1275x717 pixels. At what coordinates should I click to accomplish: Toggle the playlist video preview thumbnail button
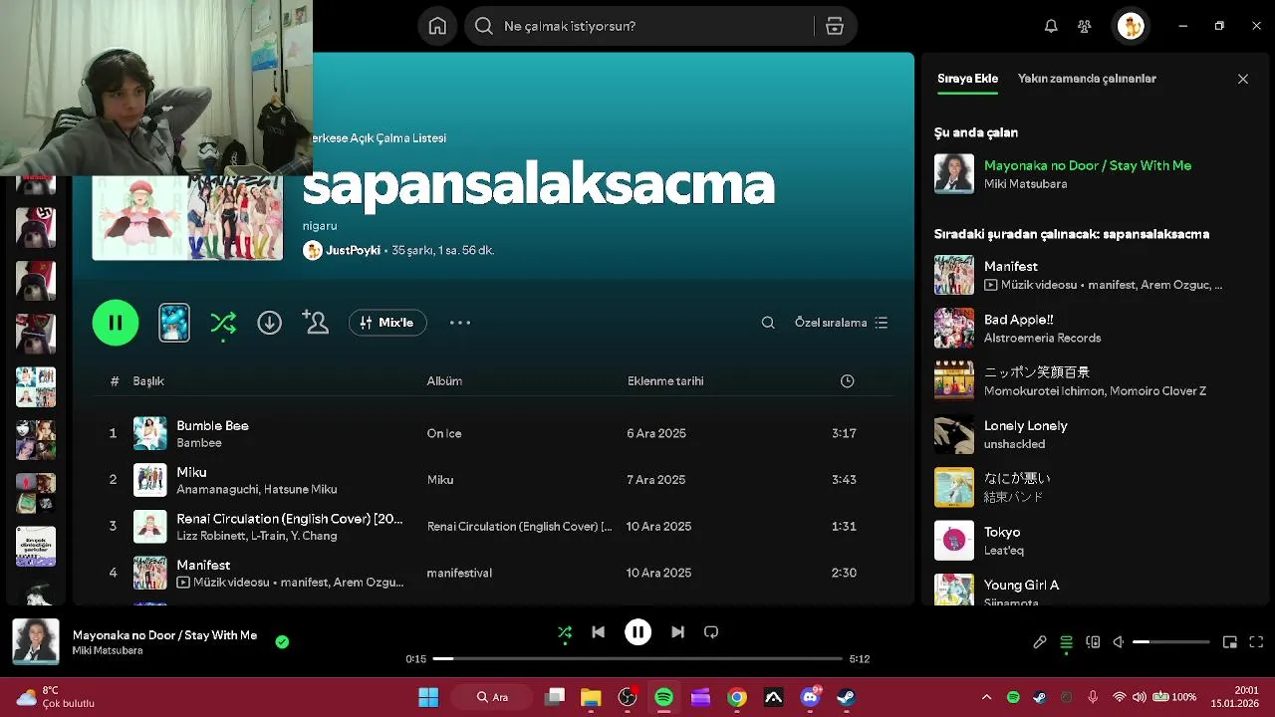pos(174,323)
